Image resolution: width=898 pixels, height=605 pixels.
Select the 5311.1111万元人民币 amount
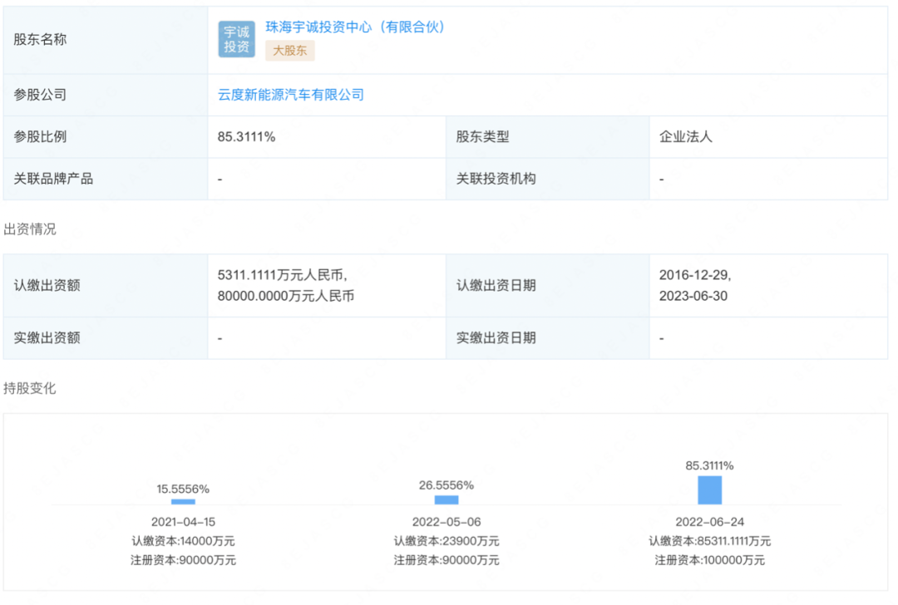click(283, 275)
